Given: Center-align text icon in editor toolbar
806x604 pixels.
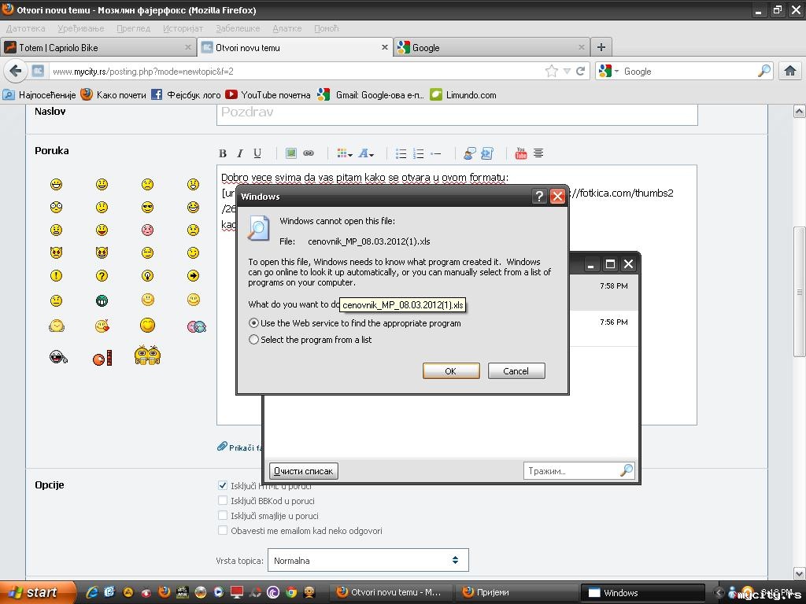Looking at the screenshot, I should coord(538,153).
